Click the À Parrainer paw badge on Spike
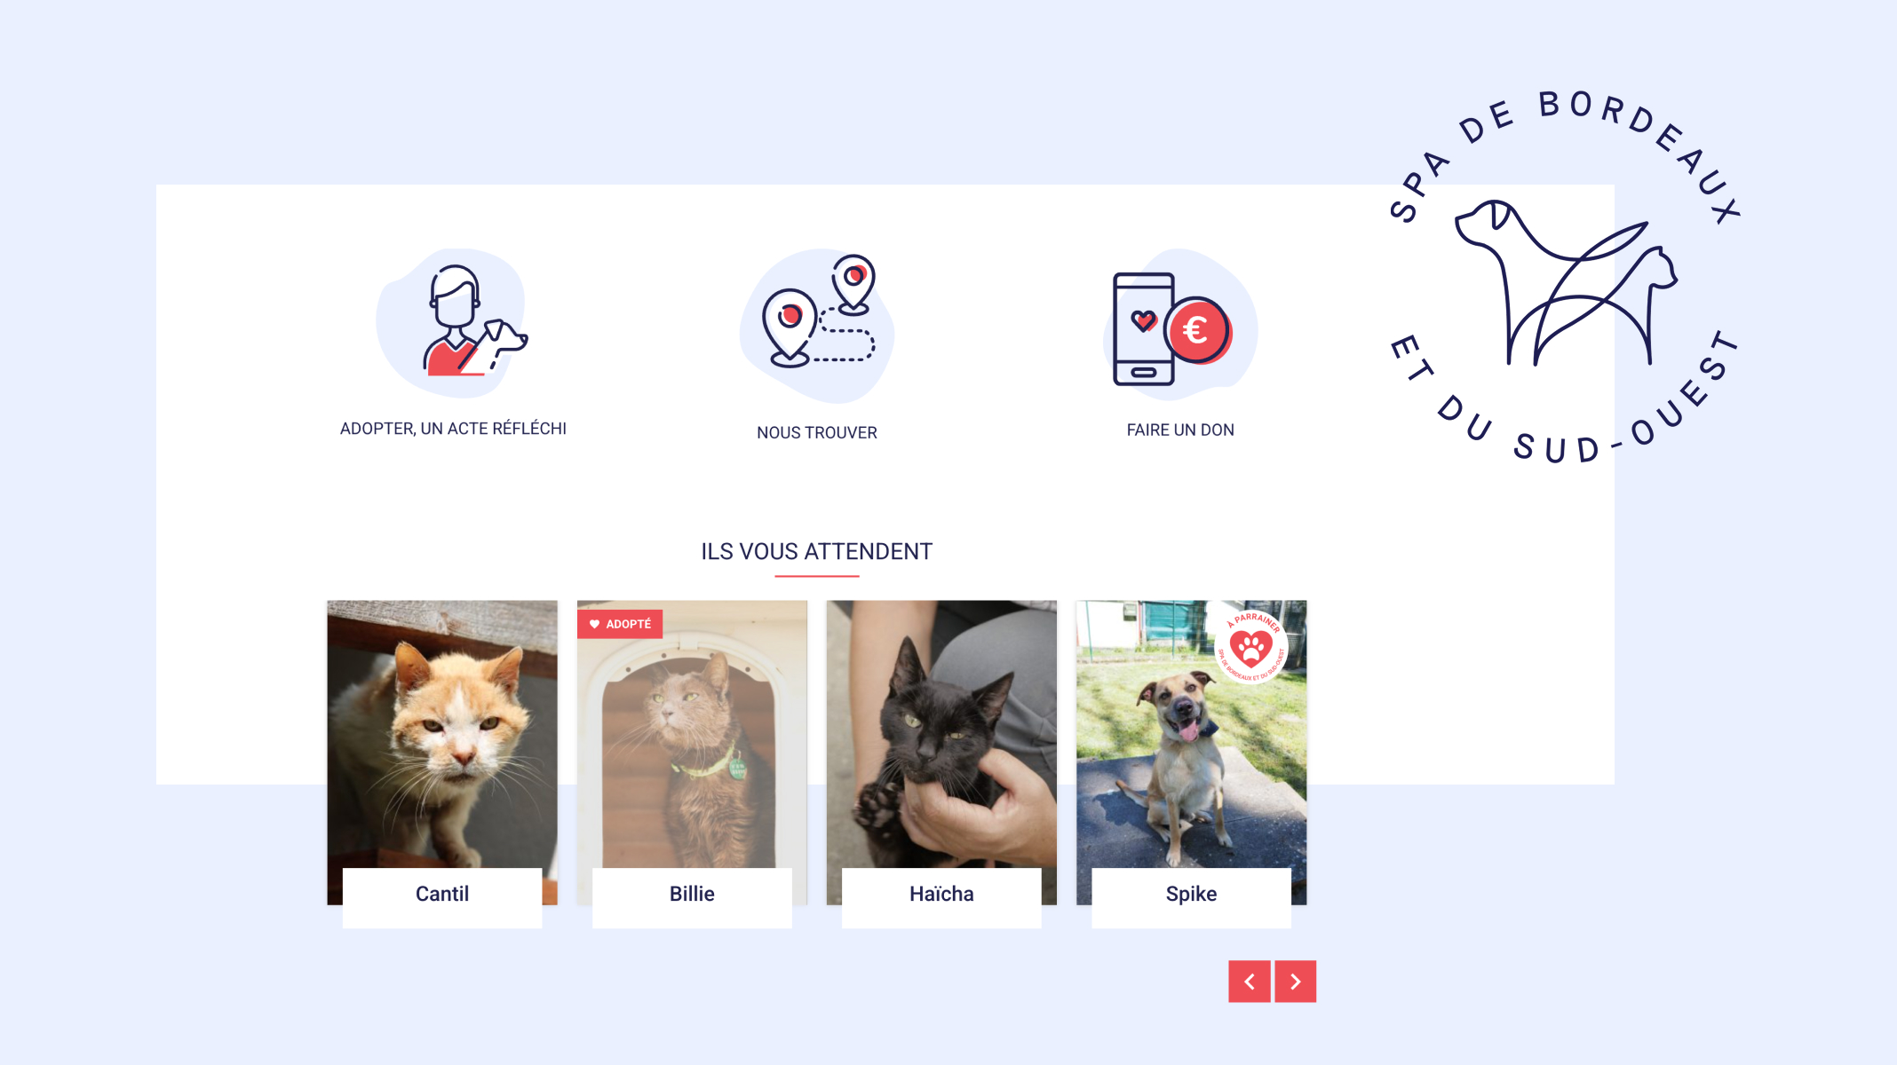This screenshot has height=1065, width=1897. point(1251,648)
